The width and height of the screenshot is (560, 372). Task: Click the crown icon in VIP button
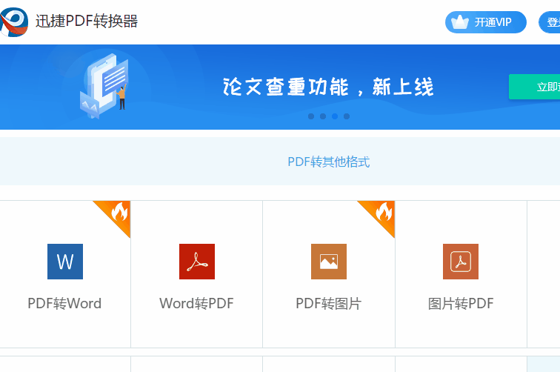[460, 22]
